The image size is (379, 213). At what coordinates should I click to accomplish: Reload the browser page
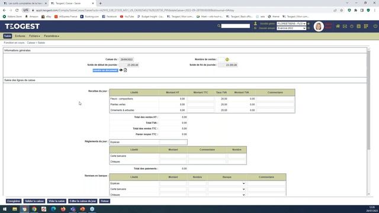[x=17, y=11]
